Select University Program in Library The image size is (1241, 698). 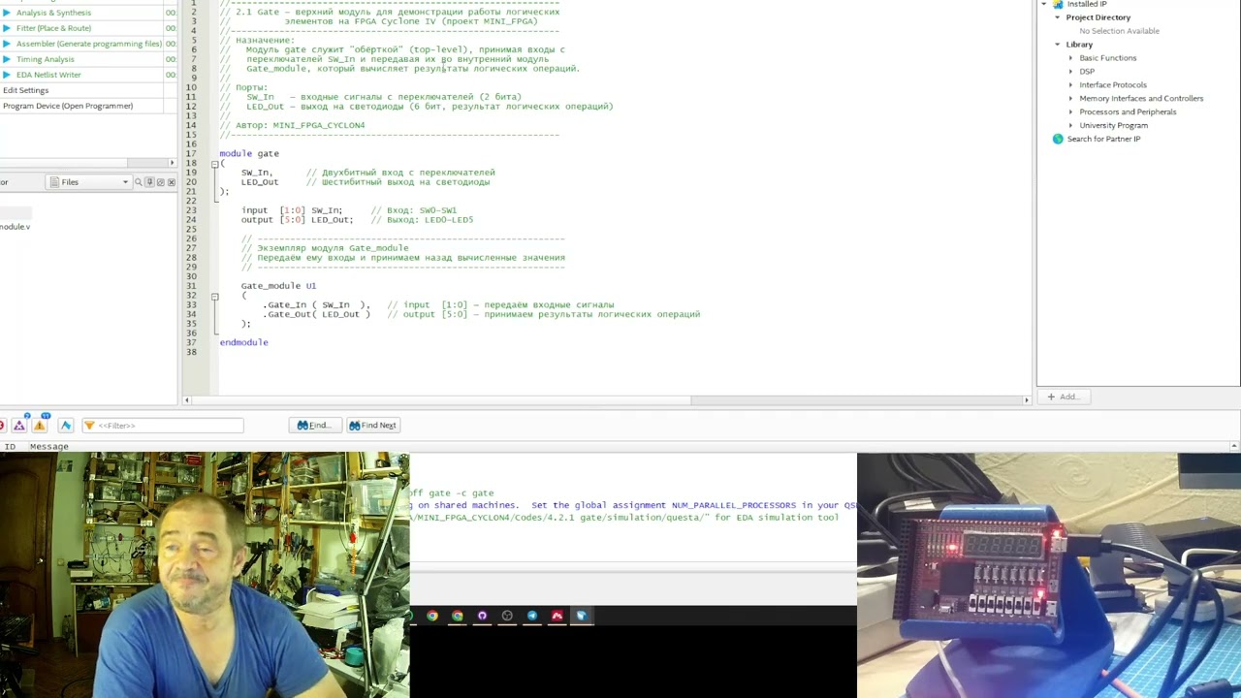click(1114, 125)
